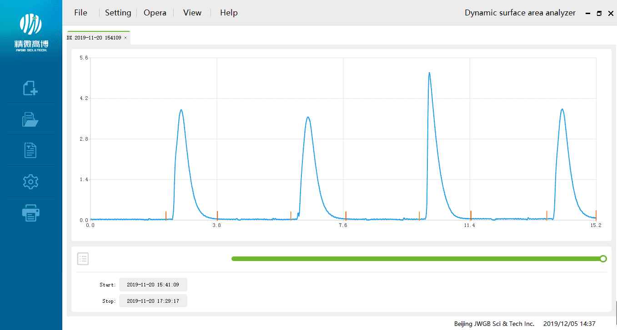Expand the View menu

point(192,13)
